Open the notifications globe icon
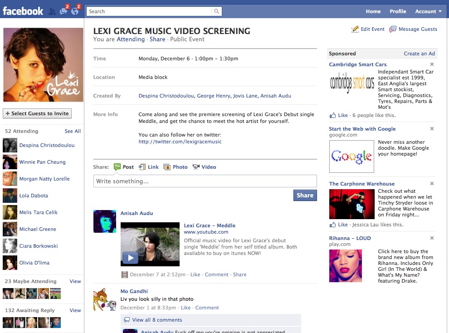 tap(75, 11)
